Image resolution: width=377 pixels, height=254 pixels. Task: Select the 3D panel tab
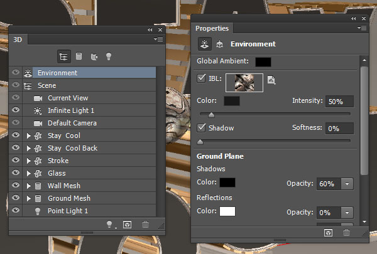coord(18,40)
